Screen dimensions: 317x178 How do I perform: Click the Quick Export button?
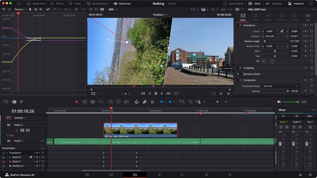point(233,4)
